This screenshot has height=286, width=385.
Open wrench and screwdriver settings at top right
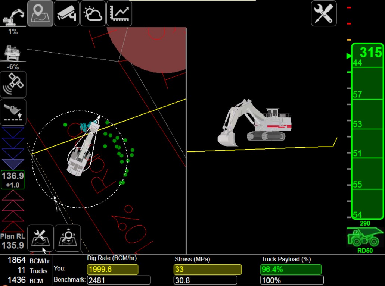click(324, 13)
